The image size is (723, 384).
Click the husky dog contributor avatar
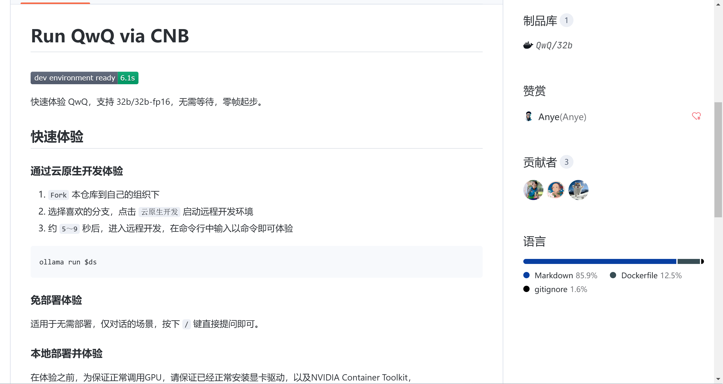click(x=579, y=190)
